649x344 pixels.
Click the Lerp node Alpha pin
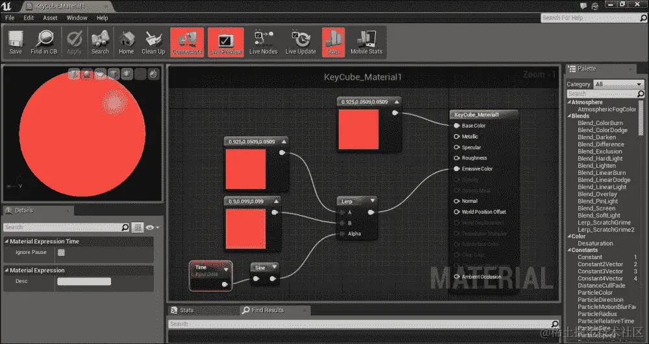342,234
